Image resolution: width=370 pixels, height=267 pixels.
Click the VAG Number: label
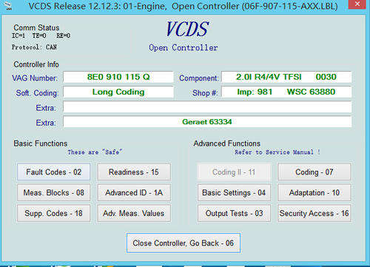tap(35, 78)
